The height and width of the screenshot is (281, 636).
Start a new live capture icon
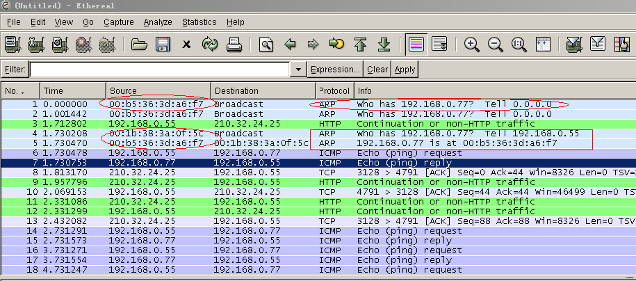(x=60, y=45)
